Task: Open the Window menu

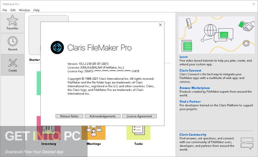Action: coord(24,10)
